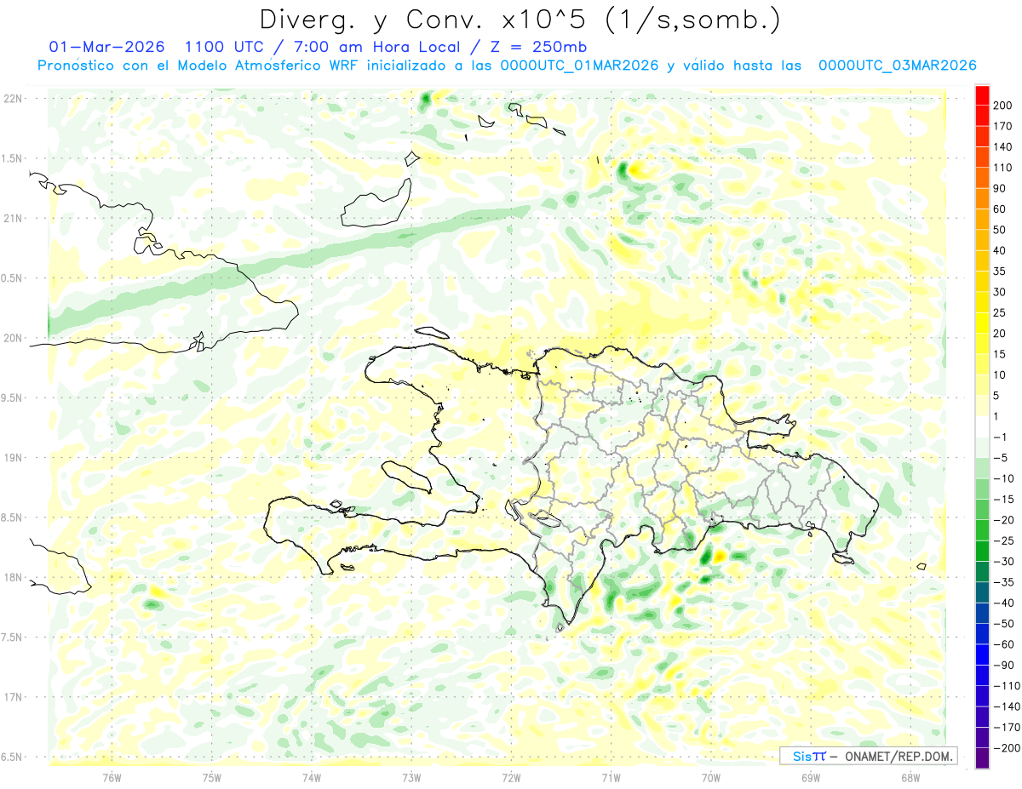The height and width of the screenshot is (789, 1022).
Task: Click latitude label 0.5N
Action: pyautogui.click(x=13, y=278)
